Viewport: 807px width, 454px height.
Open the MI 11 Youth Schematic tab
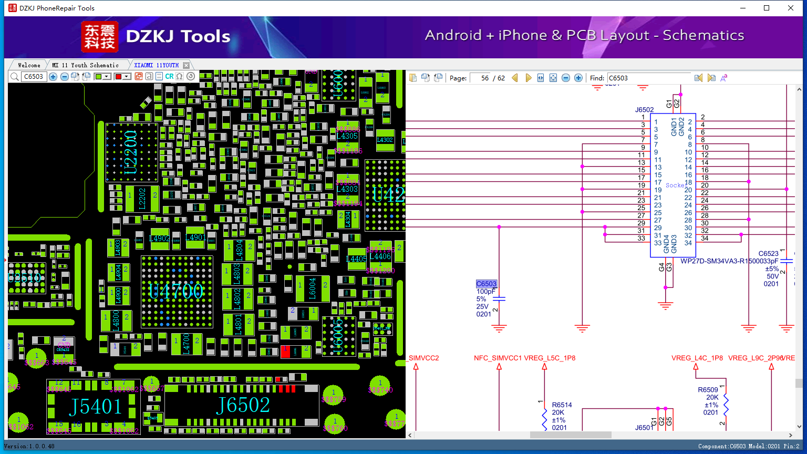(86, 65)
